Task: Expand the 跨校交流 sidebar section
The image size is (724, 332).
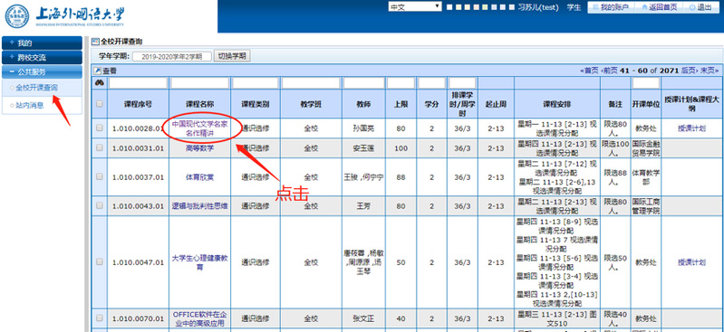Action: coord(42,58)
